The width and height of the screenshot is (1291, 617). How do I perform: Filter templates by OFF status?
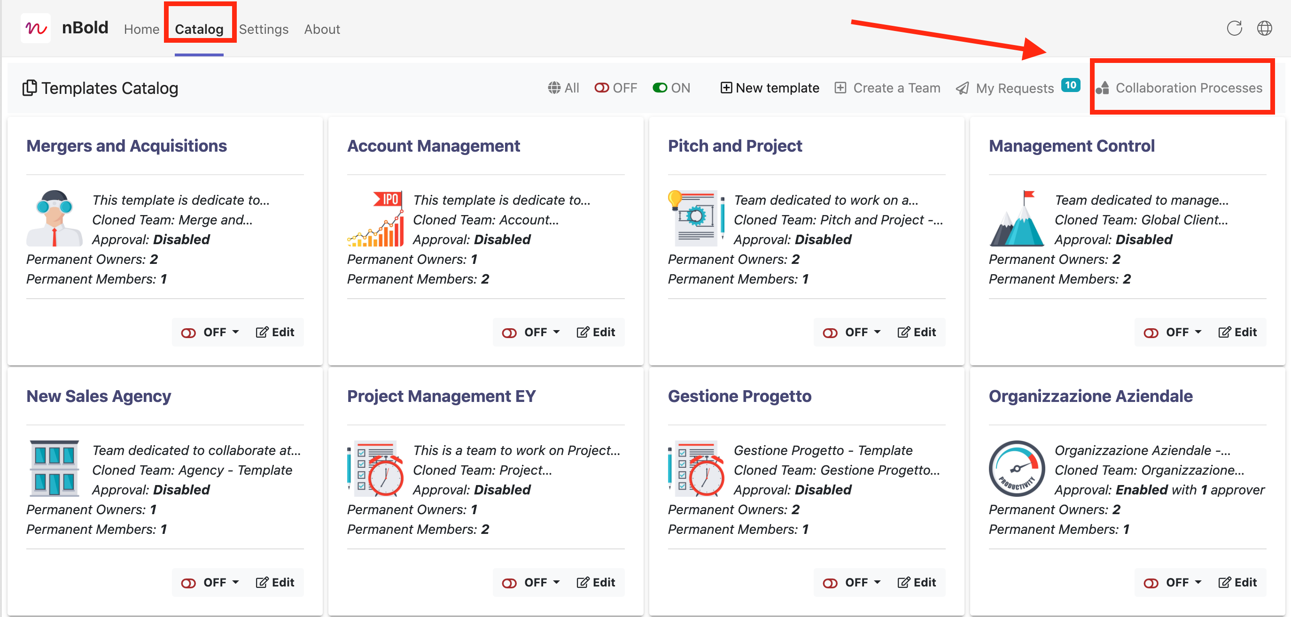pyautogui.click(x=615, y=88)
